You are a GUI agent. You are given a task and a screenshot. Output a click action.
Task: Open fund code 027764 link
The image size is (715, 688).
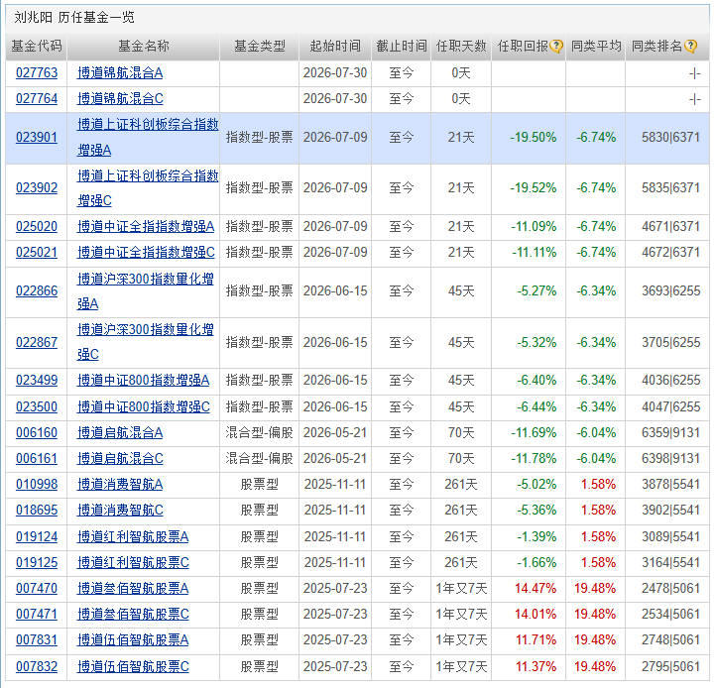(x=37, y=99)
